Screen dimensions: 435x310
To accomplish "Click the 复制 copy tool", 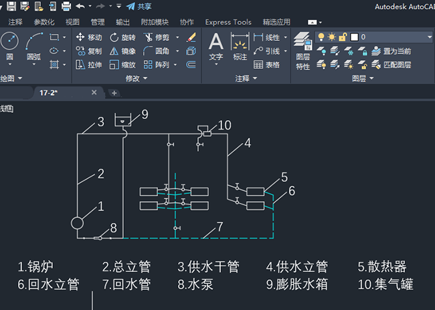I will coord(89,51).
